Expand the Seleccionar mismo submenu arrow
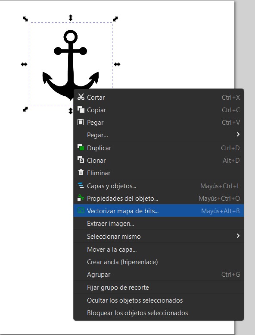Image resolution: width=255 pixels, height=335 pixels. 238,236
